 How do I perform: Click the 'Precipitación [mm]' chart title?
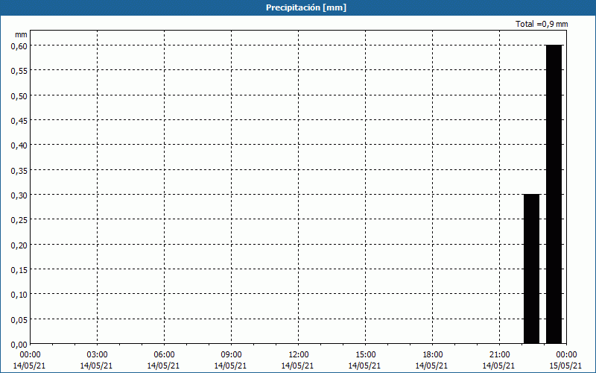coord(306,7)
